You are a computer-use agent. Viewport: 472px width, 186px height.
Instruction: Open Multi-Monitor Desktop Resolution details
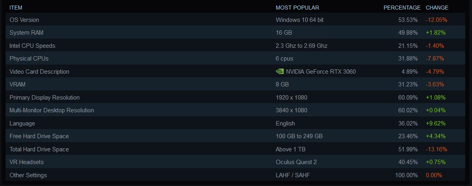click(x=235, y=110)
